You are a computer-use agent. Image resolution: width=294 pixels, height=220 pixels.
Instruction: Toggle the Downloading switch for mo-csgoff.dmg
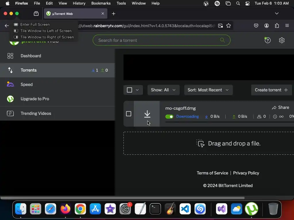169,117
